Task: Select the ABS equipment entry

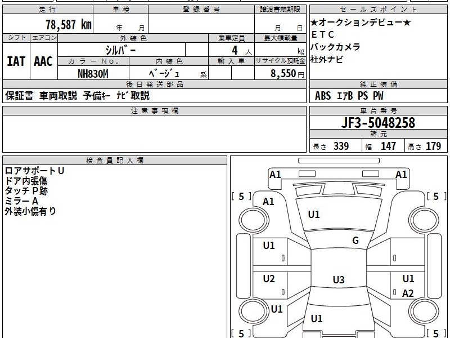Action: [323, 96]
